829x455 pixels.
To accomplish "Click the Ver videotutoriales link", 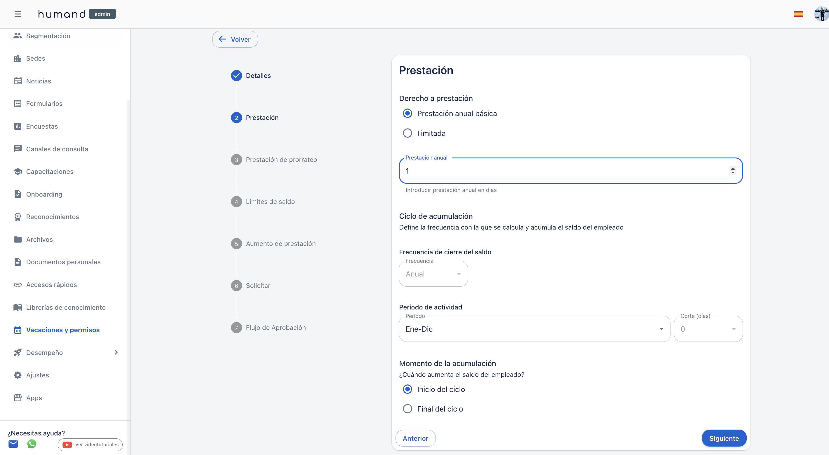I will 90,444.
